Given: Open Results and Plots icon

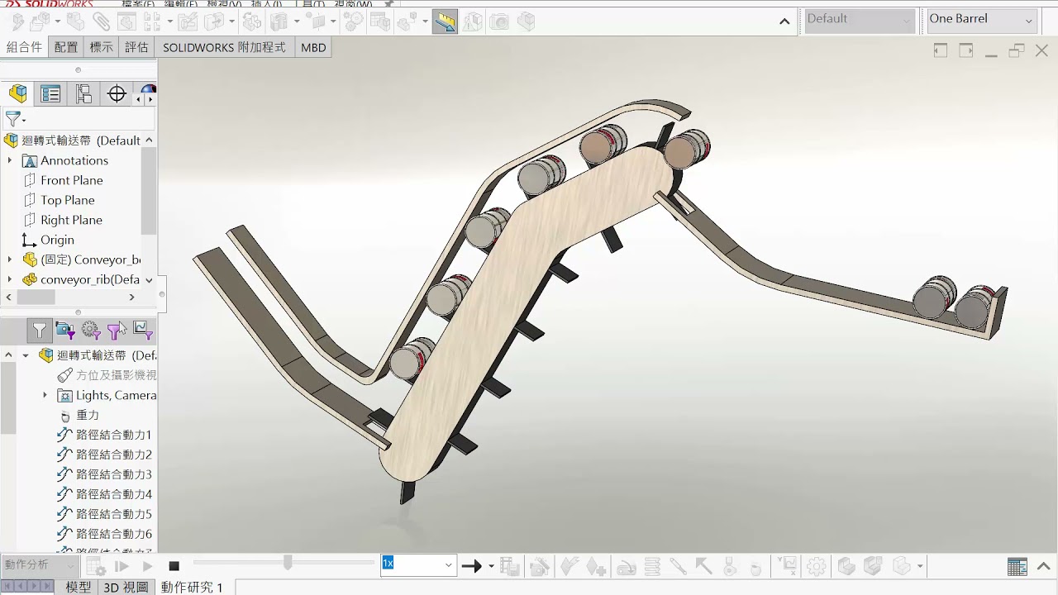Looking at the screenshot, I should 788,566.
